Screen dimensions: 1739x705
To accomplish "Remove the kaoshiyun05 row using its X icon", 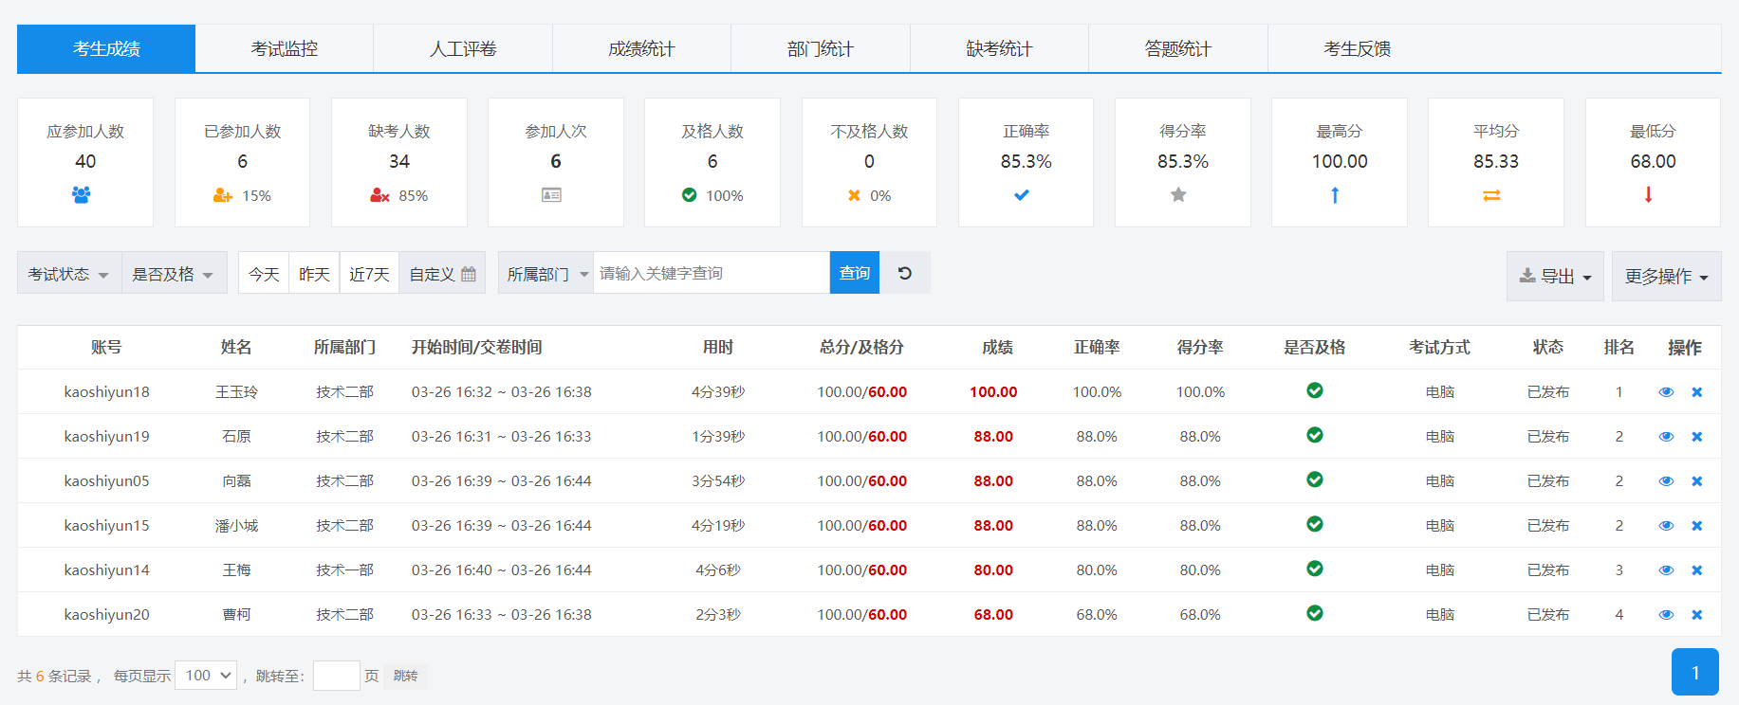I will (1696, 481).
